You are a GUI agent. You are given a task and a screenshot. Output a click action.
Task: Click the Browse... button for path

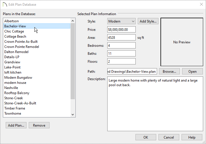(x=169, y=71)
